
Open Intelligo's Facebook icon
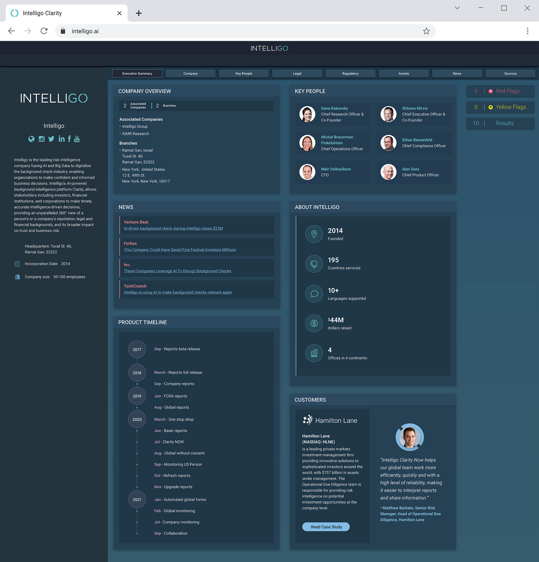click(69, 139)
